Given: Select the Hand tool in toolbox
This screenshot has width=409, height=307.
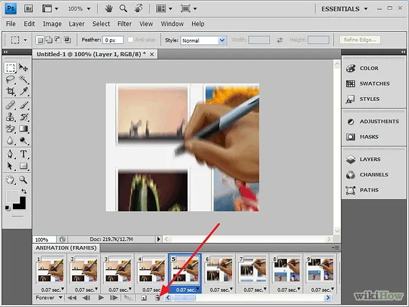Looking at the screenshot, I should [10, 179].
